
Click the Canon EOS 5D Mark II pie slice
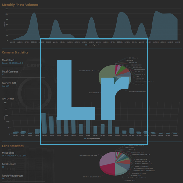click(x=106, y=72)
